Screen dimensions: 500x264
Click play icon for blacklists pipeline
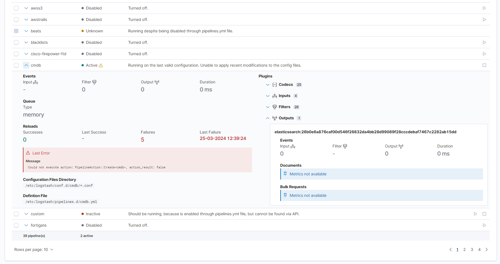(x=484, y=42)
